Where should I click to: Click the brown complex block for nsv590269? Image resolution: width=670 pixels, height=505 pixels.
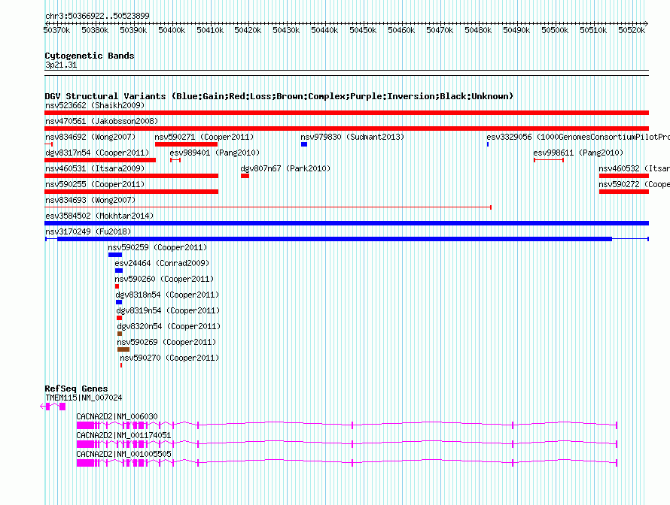pos(123,349)
